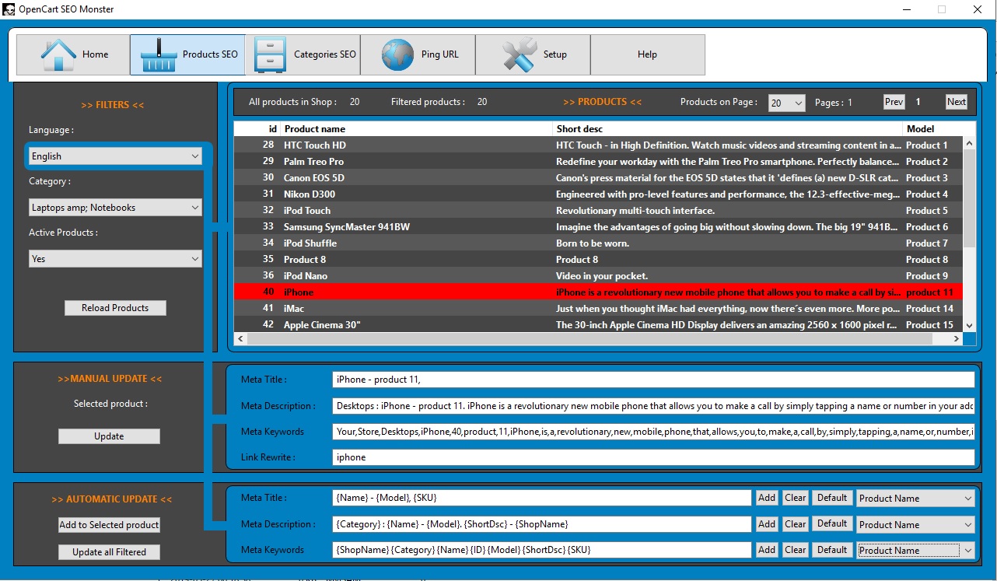Click Clear button in Meta Description template row

tap(796, 524)
